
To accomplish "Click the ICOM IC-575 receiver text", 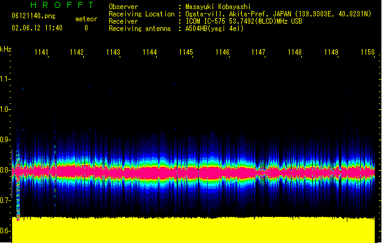I will pyautogui.click(x=244, y=21).
